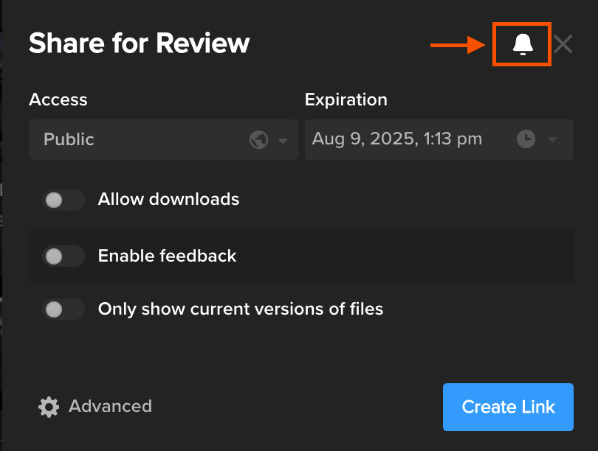This screenshot has height=451, width=598.
Task: Select the globe icon in the Access field
Action: pos(258,139)
